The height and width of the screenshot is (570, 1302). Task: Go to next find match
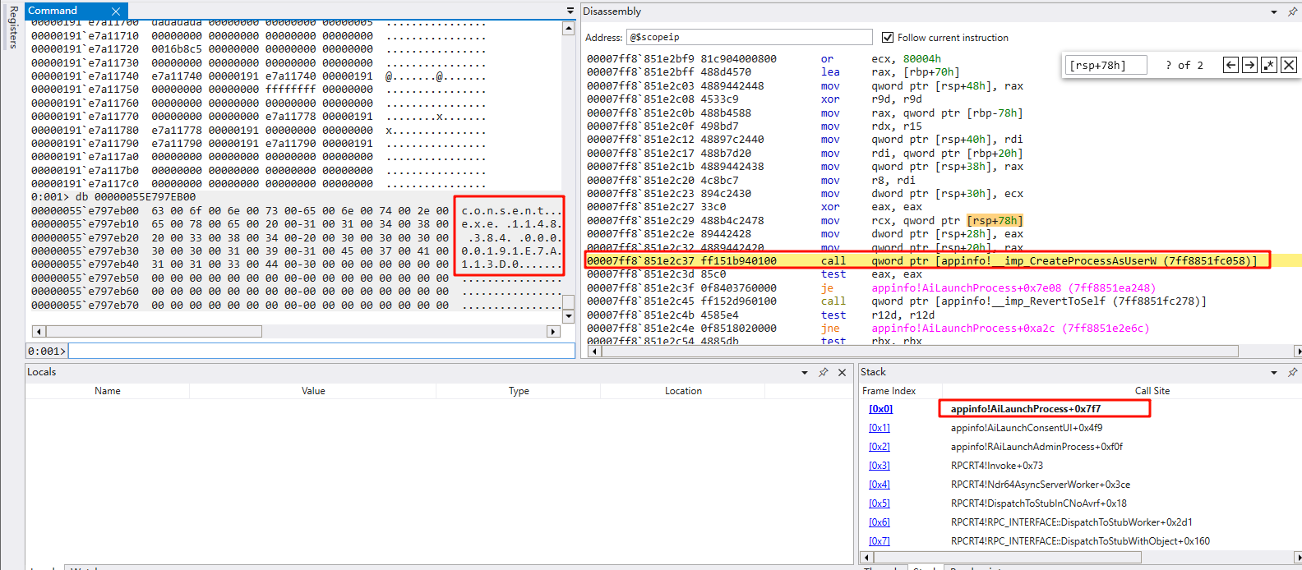pyautogui.click(x=1249, y=65)
